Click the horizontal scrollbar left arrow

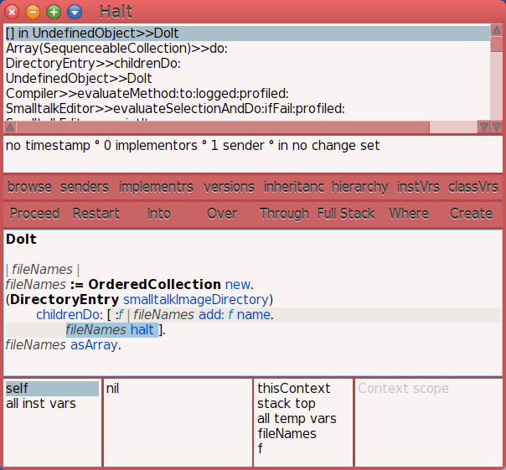(8, 127)
